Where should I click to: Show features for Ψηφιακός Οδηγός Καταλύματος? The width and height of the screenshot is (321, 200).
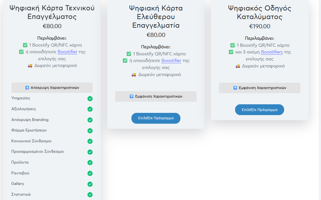(x=259, y=88)
